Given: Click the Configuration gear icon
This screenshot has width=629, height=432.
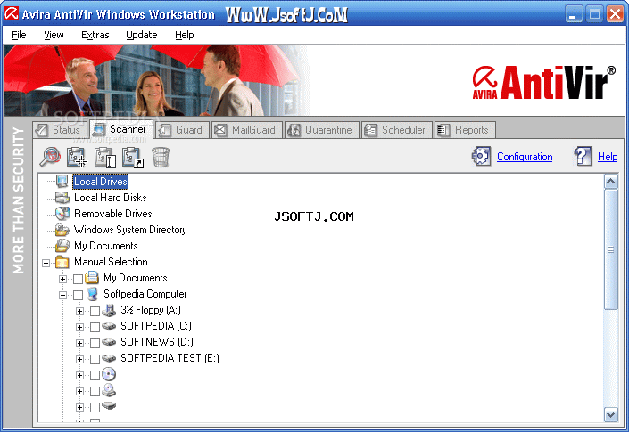Looking at the screenshot, I should [x=481, y=156].
